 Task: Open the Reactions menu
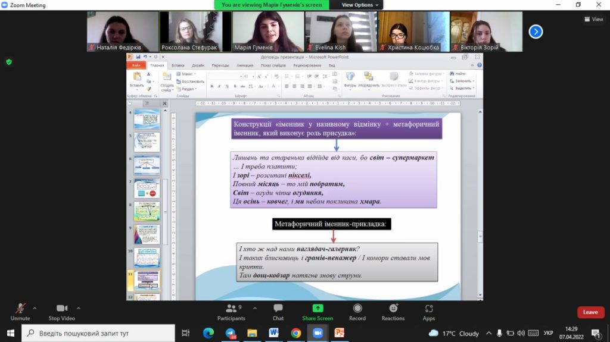pyautogui.click(x=393, y=312)
